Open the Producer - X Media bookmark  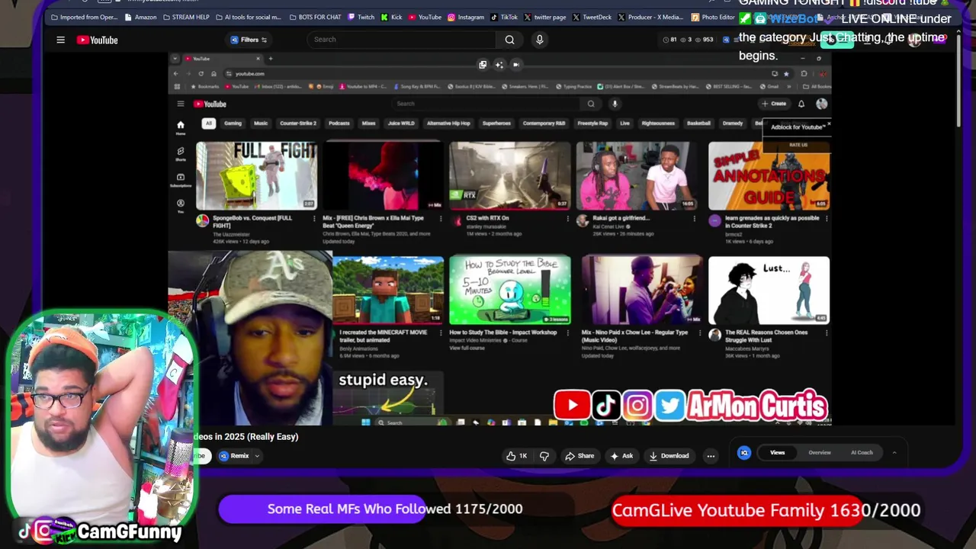(x=650, y=17)
